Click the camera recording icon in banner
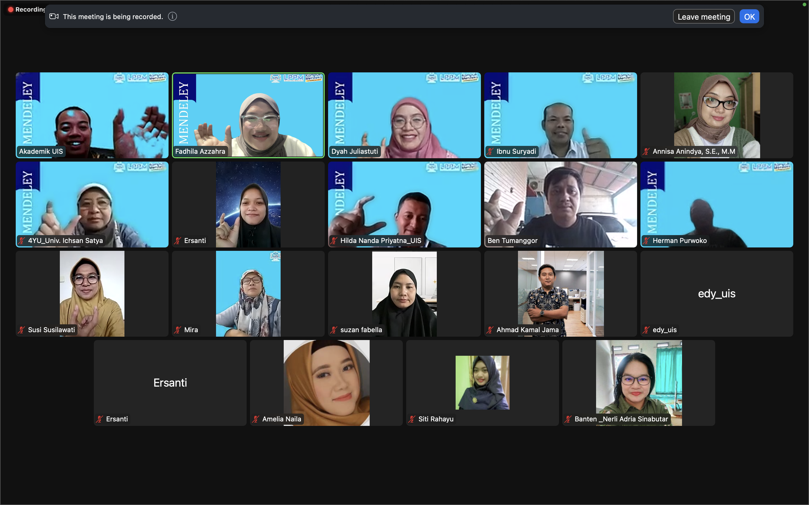Image resolution: width=809 pixels, height=505 pixels. [54, 16]
